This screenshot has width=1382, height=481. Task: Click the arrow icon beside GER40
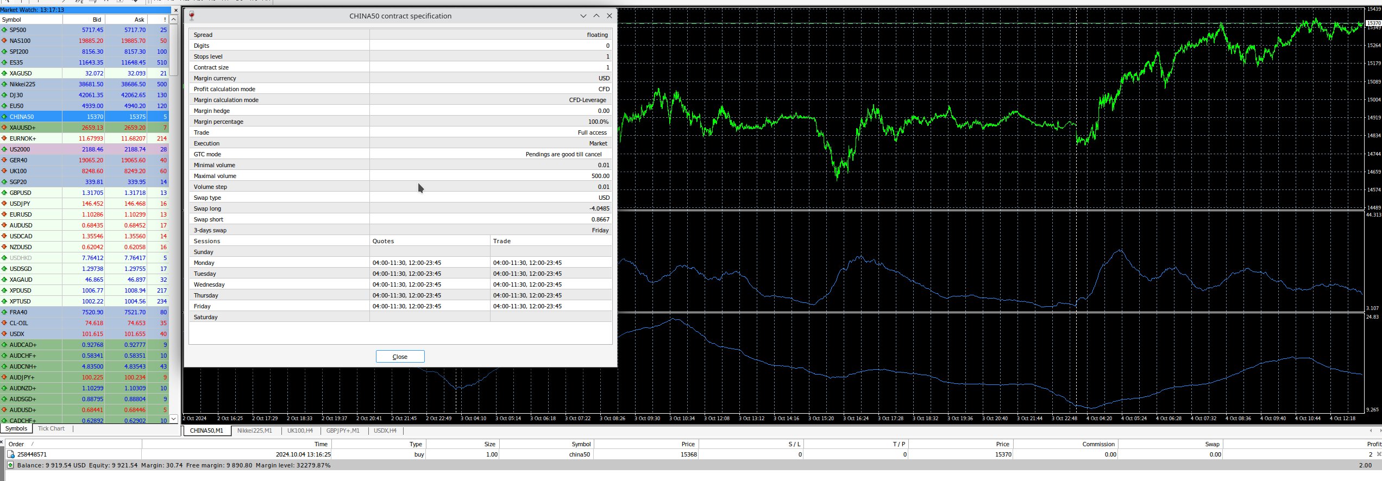coord(4,160)
